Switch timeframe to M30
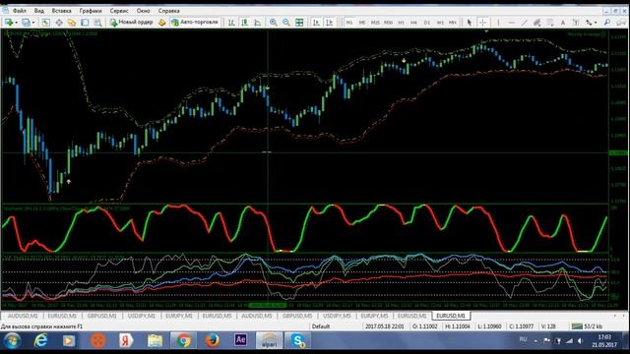The height and width of the screenshot is (354, 630). (388, 23)
